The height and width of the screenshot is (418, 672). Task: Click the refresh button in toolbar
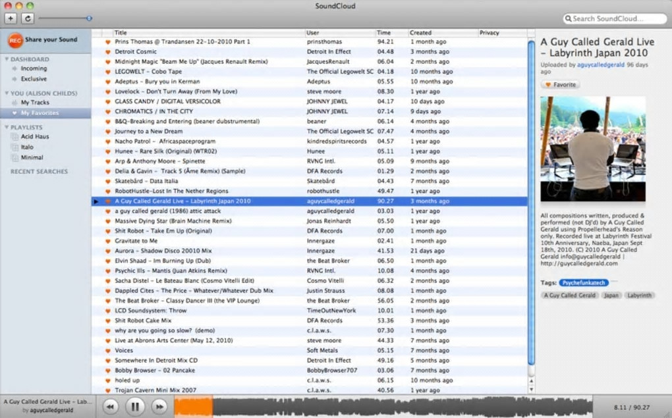pyautogui.click(x=28, y=18)
